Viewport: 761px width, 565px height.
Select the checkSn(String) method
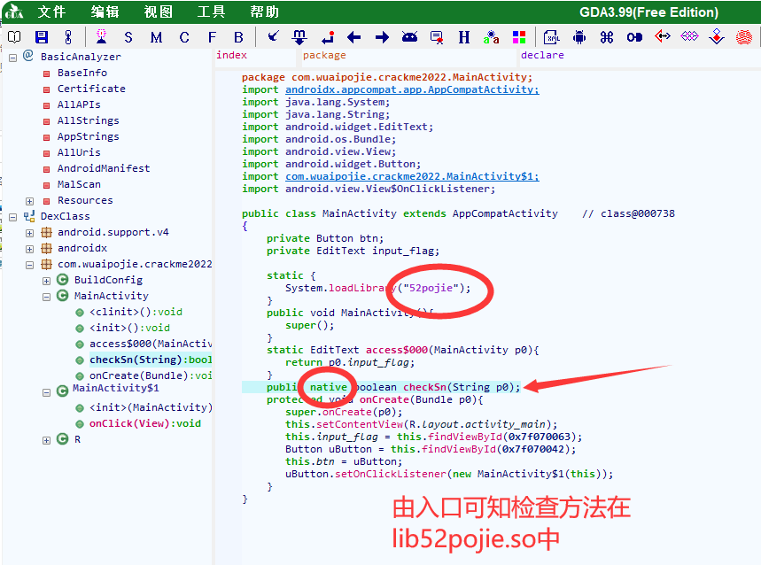pyautogui.click(x=151, y=360)
